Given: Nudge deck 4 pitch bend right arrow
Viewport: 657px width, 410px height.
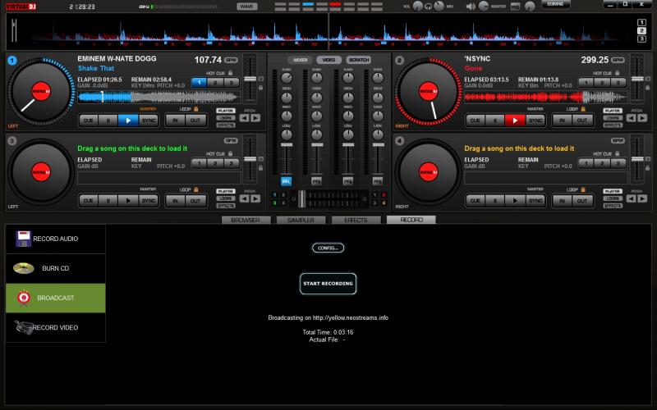Looking at the screenshot, I should [642, 198].
